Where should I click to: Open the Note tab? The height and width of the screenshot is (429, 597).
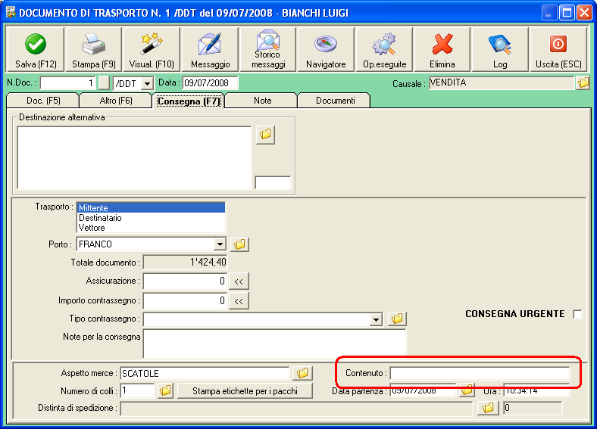click(x=262, y=101)
